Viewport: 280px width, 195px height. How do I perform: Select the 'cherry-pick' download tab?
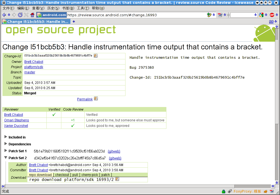pyautogui.click(x=90, y=175)
